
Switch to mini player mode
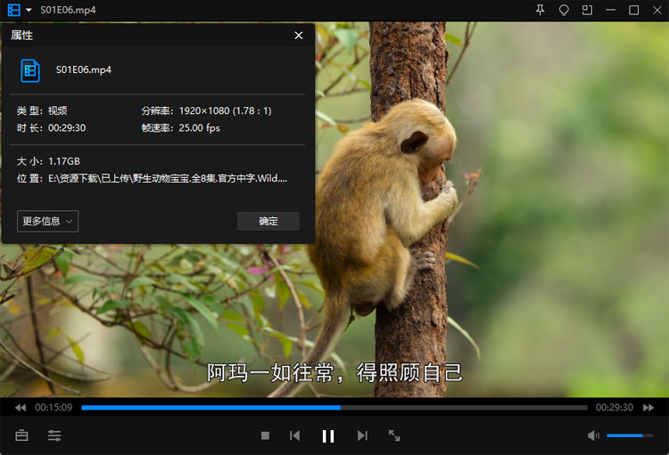click(587, 10)
